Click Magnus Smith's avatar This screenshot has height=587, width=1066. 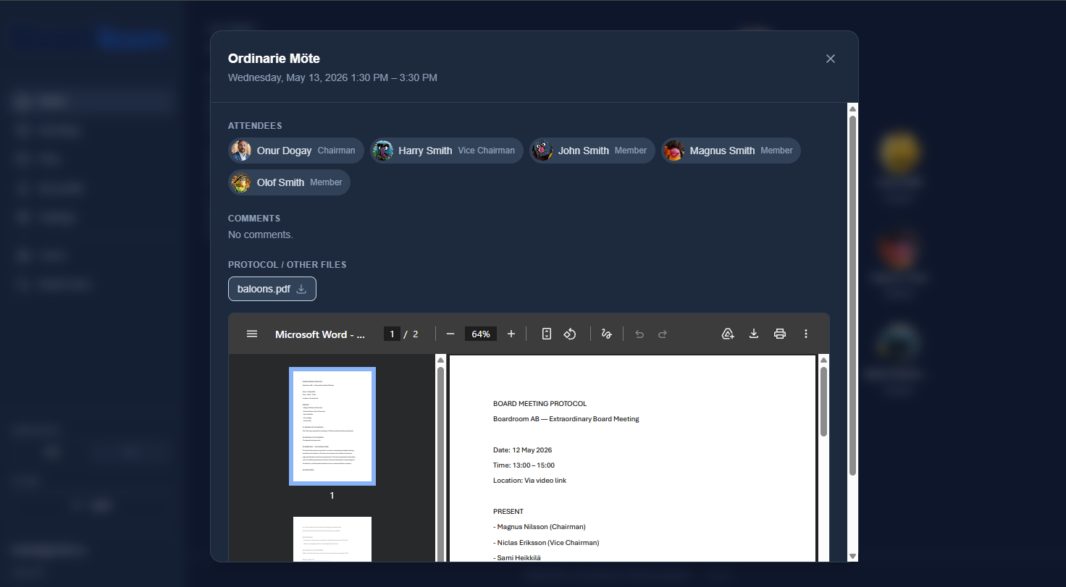point(674,151)
